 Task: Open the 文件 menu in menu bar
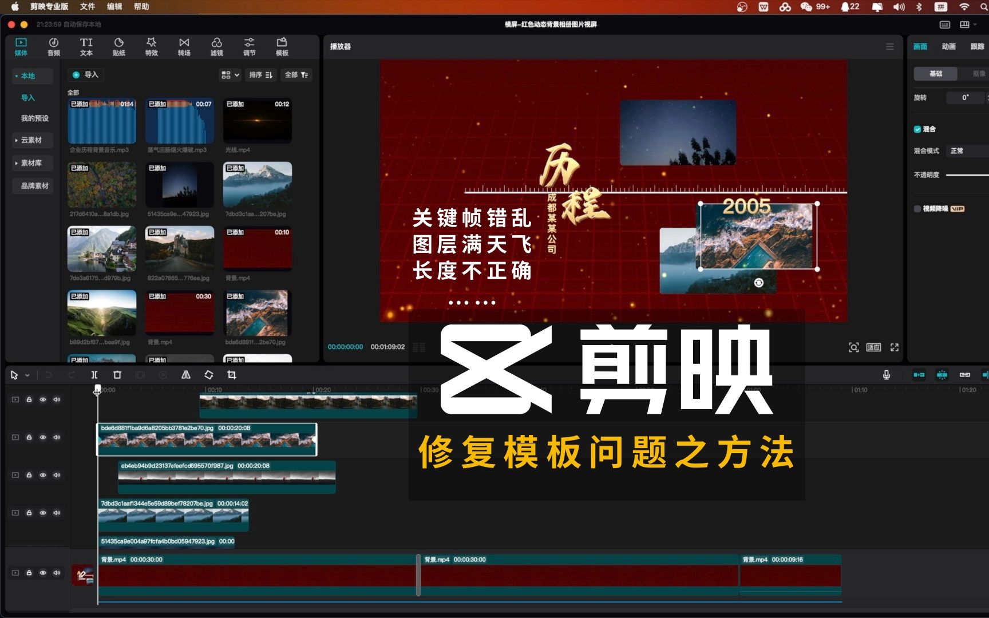(86, 7)
